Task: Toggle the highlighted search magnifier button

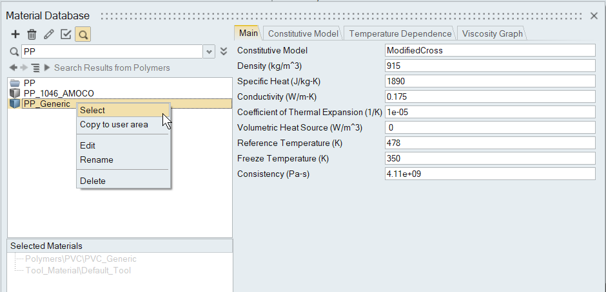Action: coord(82,34)
